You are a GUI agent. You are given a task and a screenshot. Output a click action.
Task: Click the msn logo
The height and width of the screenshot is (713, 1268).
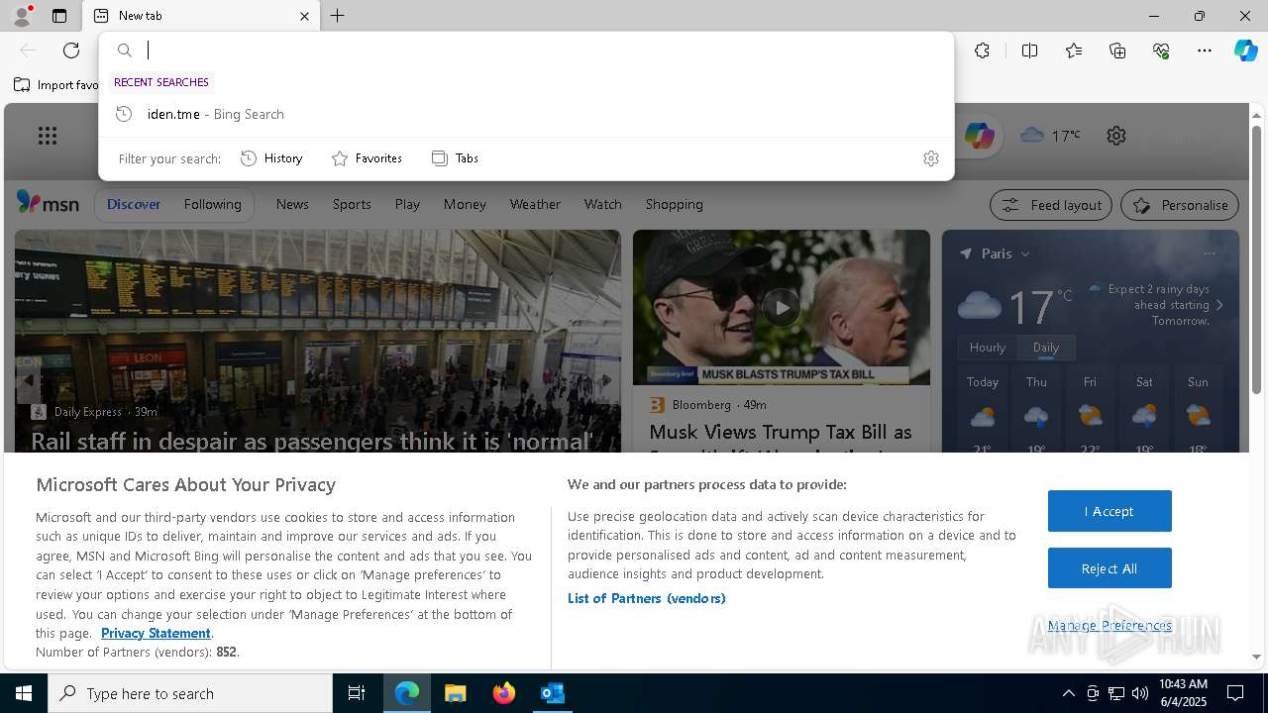(48, 203)
